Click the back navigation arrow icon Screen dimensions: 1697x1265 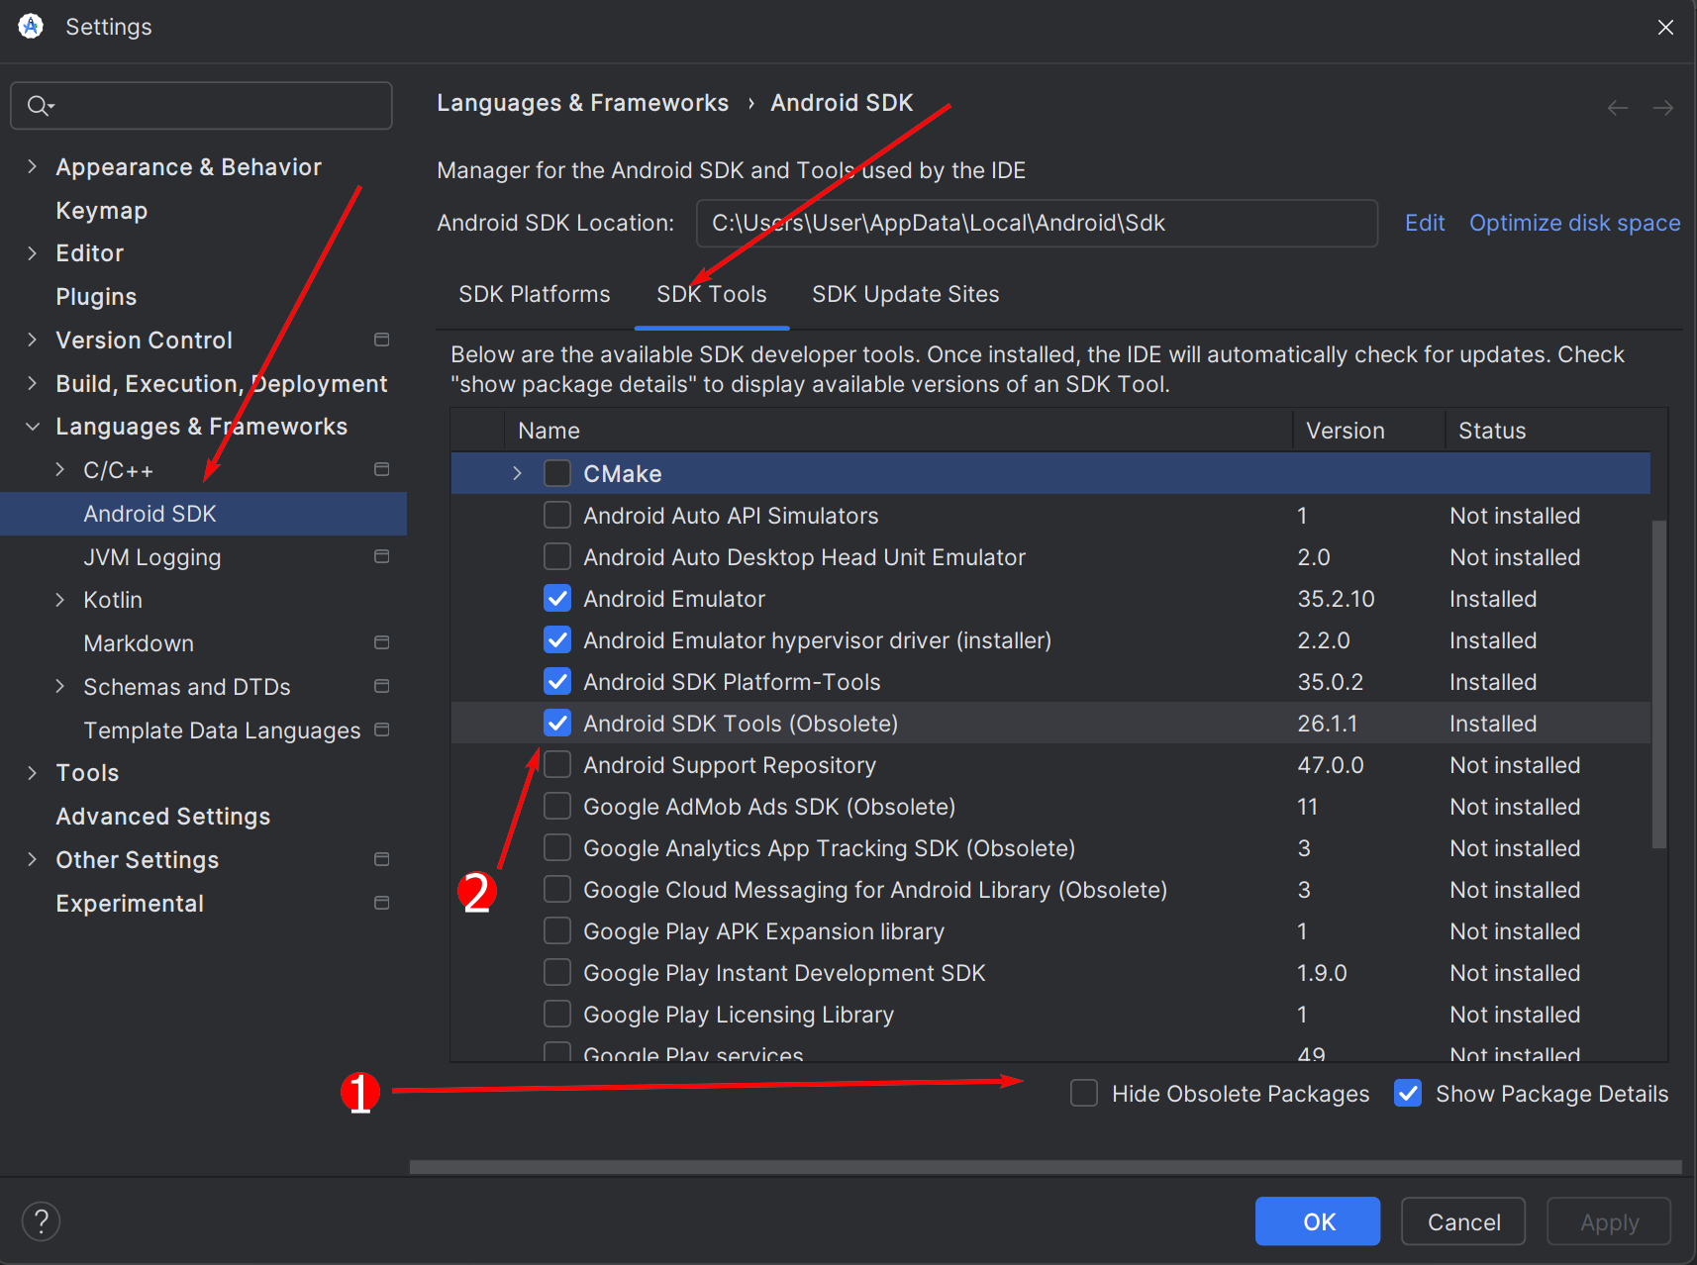(x=1618, y=108)
